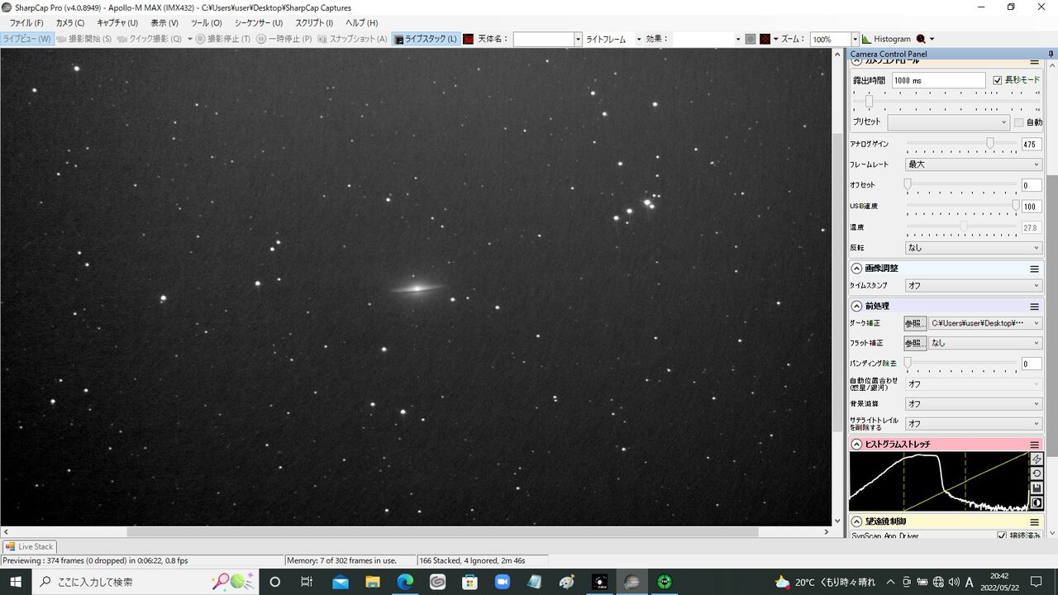
Task: Click the 露出時間 input field
Action: pyautogui.click(x=938, y=80)
